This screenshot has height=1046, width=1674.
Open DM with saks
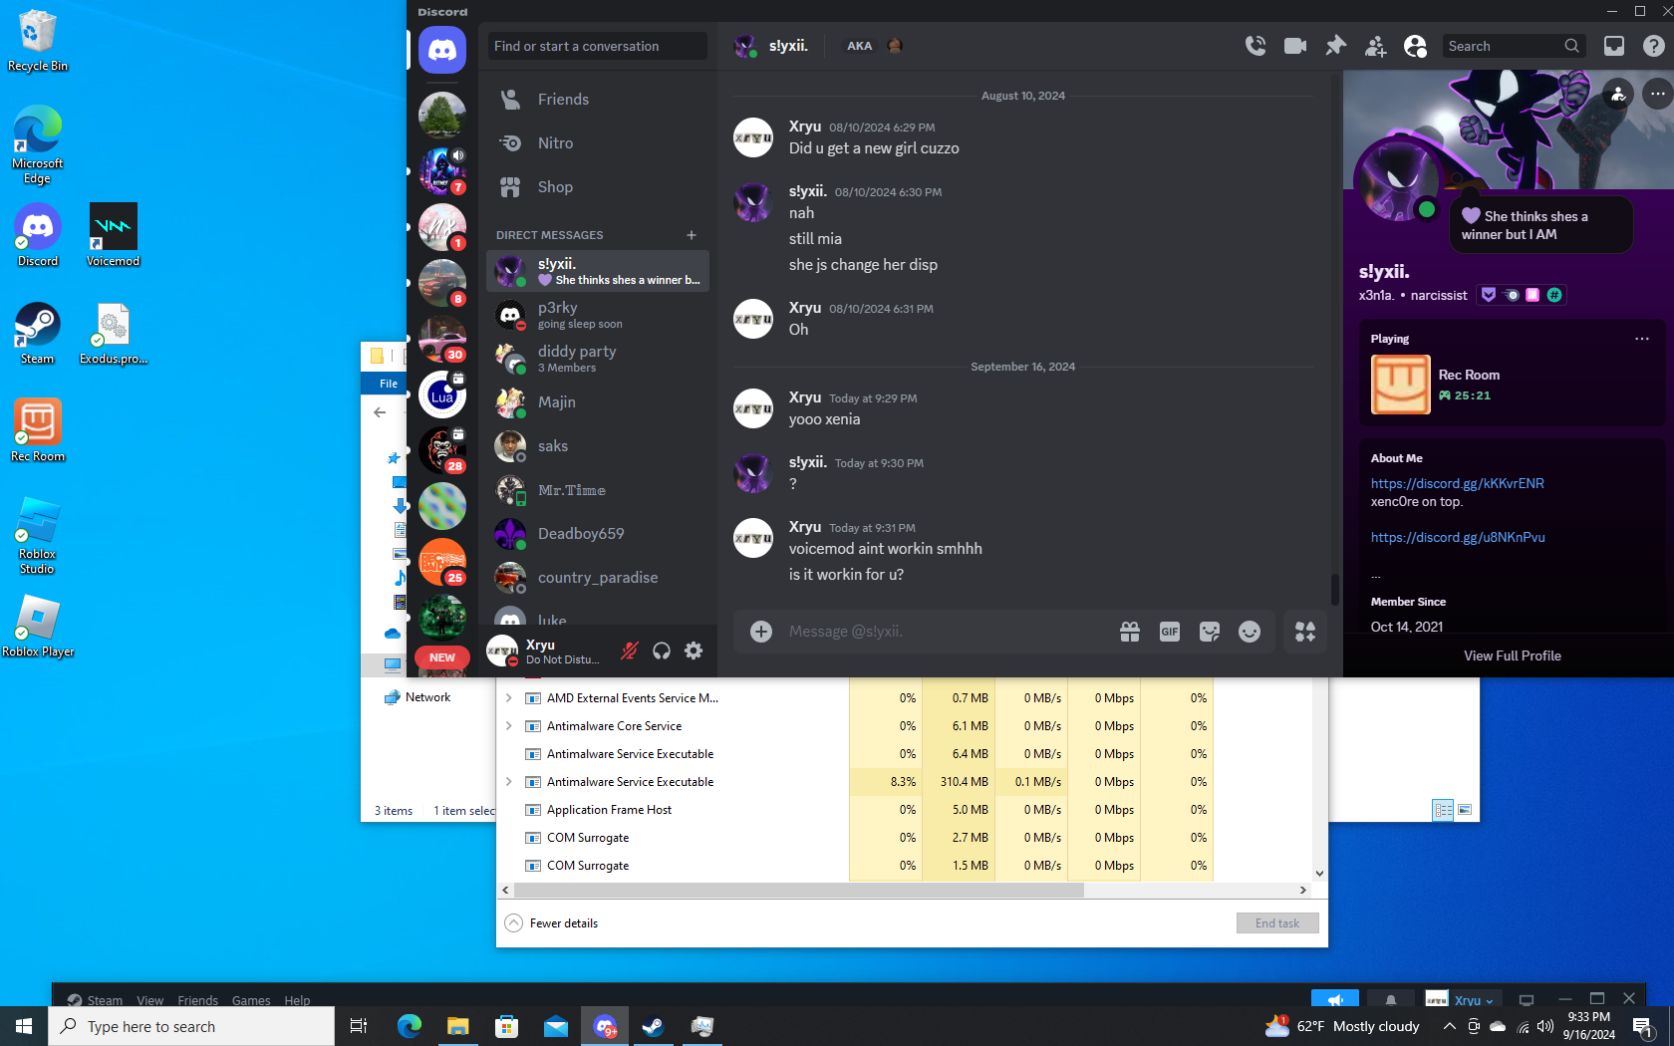tap(598, 446)
